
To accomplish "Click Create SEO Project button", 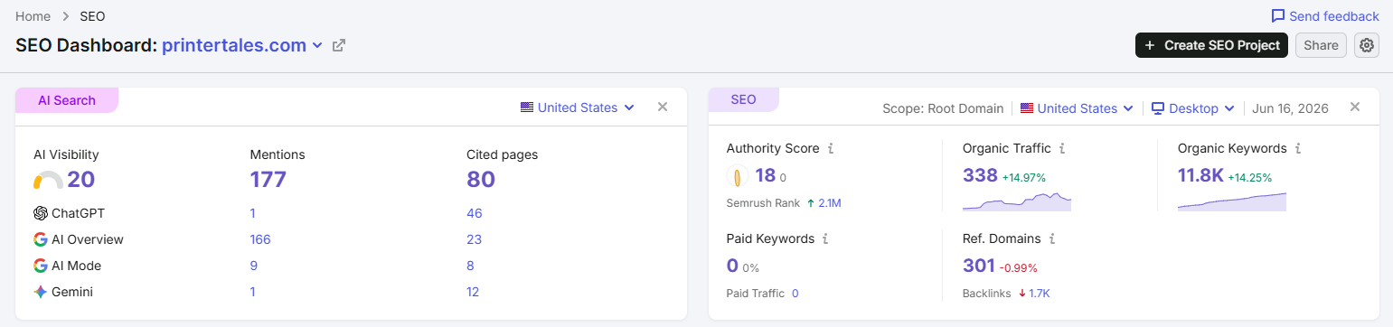I will coord(1211,45).
